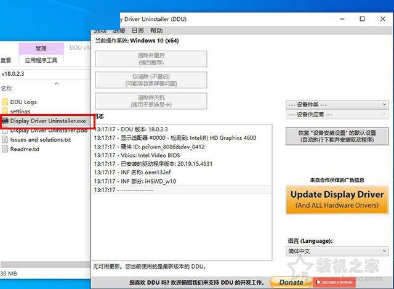Switch to the 管理 ribbon tab
This screenshot has height=289, width=394.
pos(41,48)
